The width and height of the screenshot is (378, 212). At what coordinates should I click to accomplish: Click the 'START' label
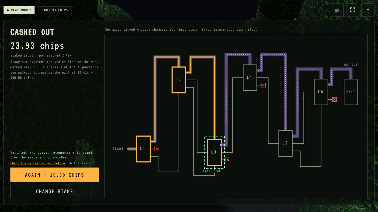point(118,149)
